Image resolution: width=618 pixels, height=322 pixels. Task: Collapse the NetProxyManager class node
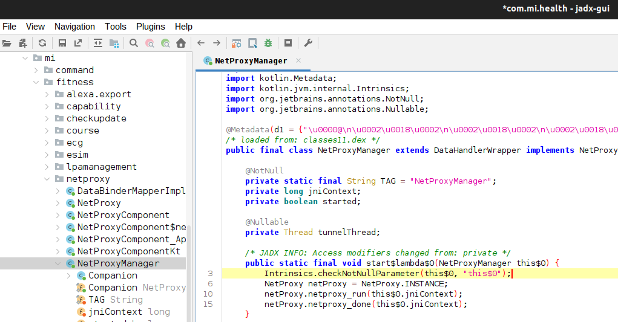tap(58, 264)
